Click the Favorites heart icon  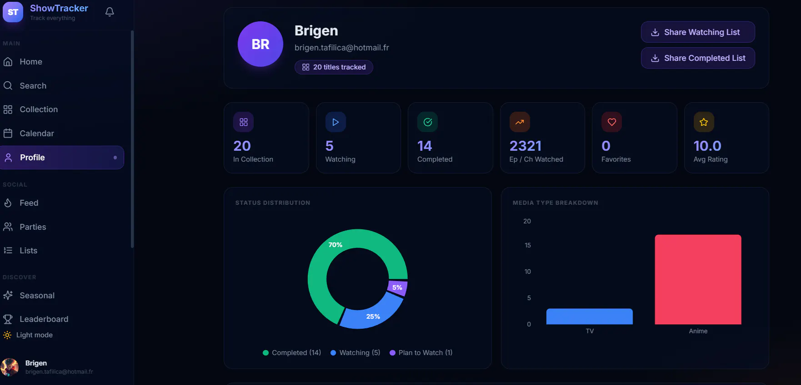(612, 122)
